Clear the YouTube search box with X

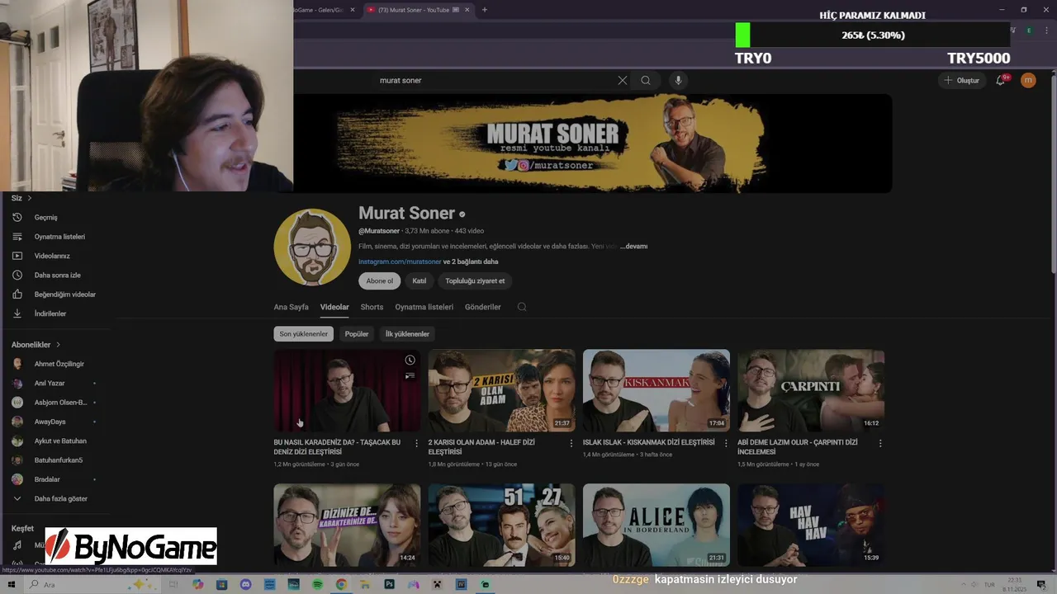(x=622, y=80)
